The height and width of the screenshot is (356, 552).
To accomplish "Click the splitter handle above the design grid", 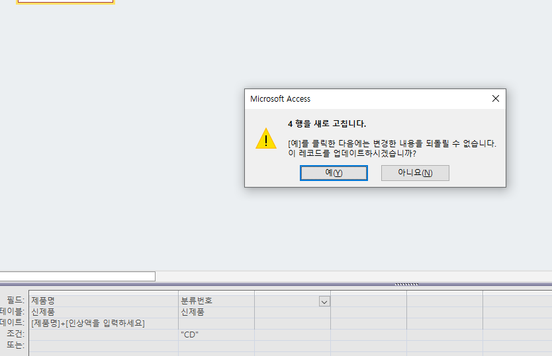I will pyautogui.click(x=406, y=284).
